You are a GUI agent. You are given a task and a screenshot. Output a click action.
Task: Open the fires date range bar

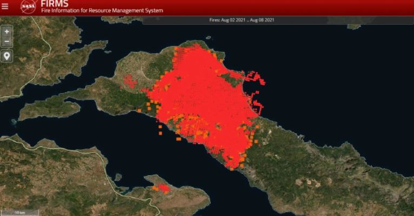pos(242,20)
